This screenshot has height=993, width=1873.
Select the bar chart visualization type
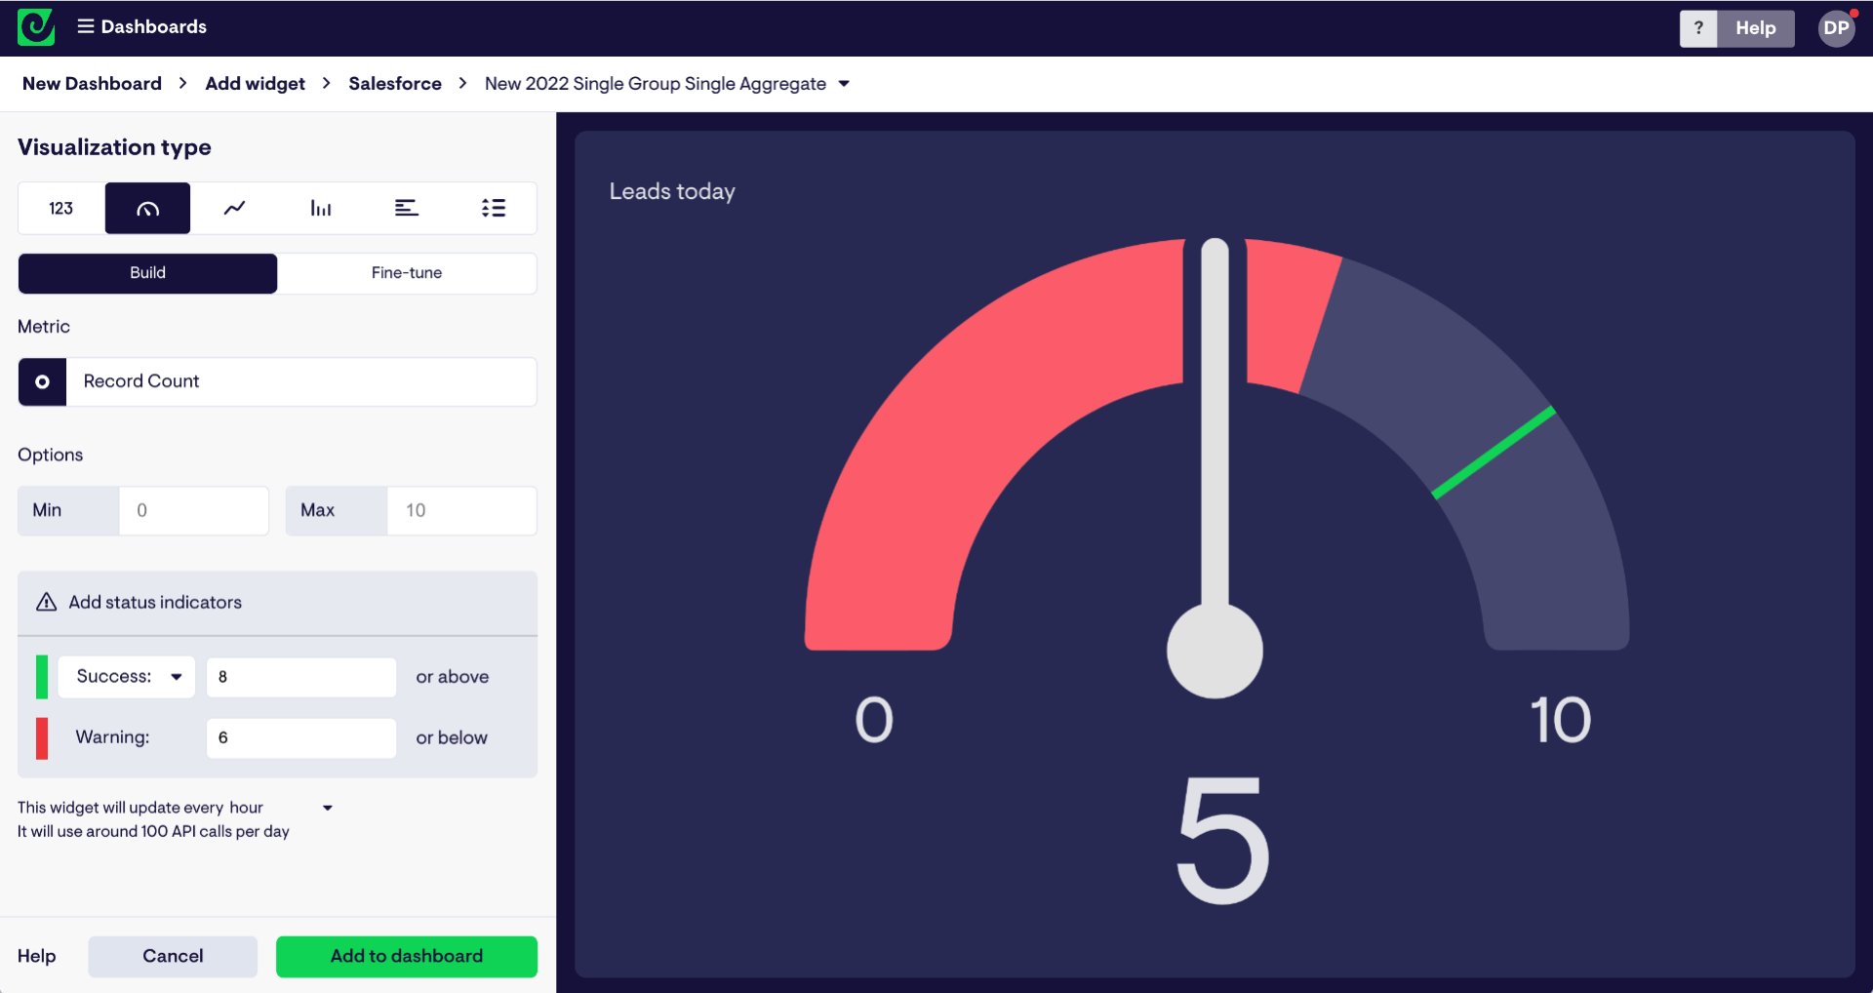(407, 208)
